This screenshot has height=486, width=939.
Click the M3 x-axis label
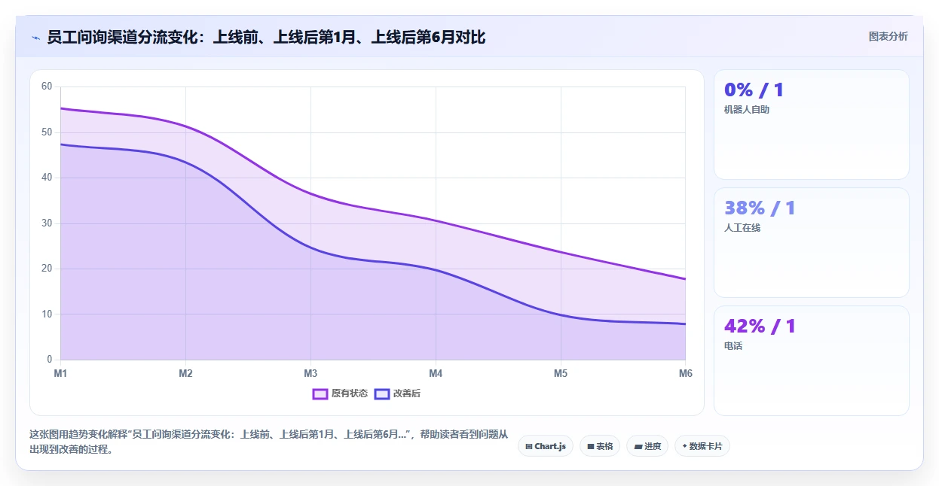(x=310, y=373)
